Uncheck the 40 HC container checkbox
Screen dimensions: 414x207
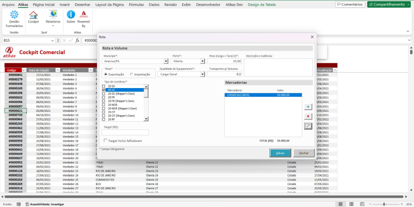tap(104, 90)
